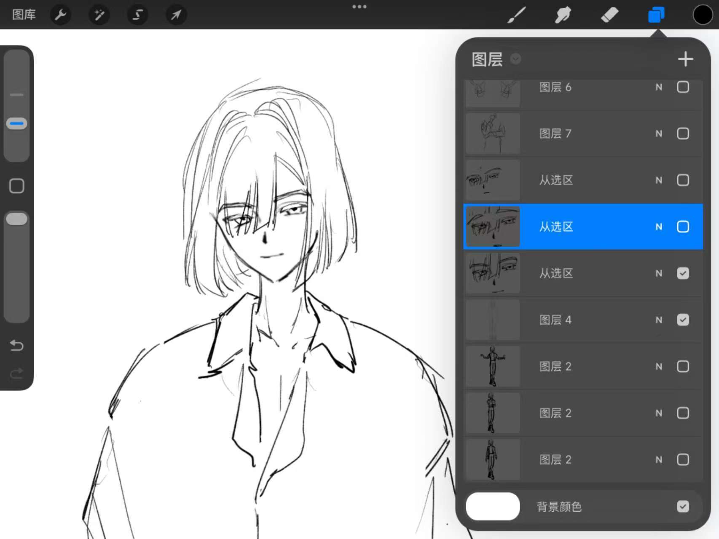The height and width of the screenshot is (539, 719).
Task: Open the Actions wrench menu
Action: coord(61,15)
